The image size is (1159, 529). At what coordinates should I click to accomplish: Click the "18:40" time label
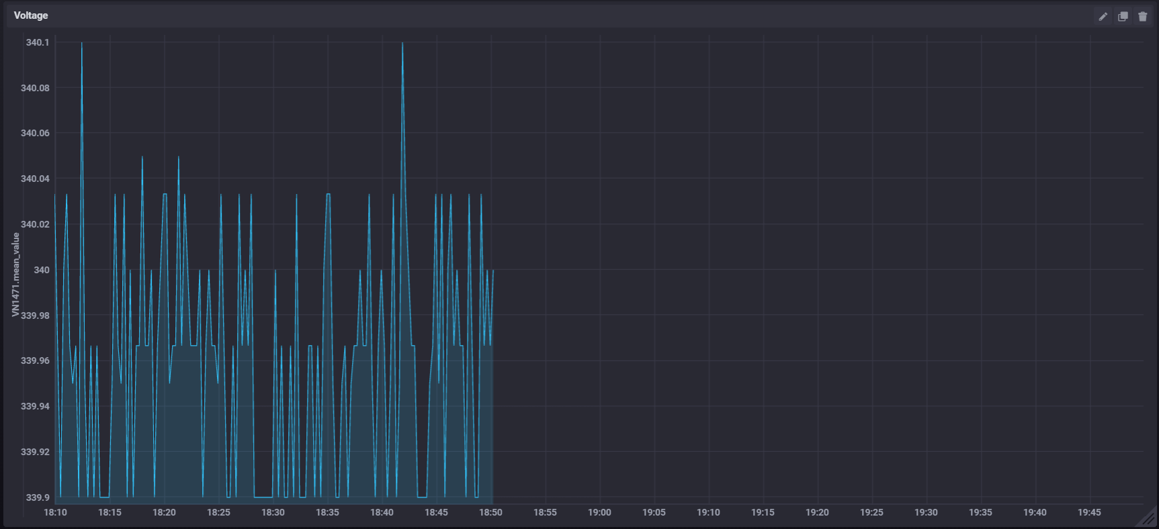click(x=382, y=512)
